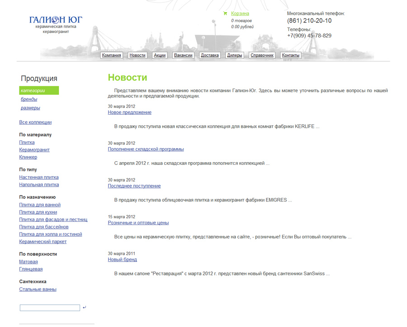Open the Корзина cart link
The image size is (407, 327).
tap(240, 14)
